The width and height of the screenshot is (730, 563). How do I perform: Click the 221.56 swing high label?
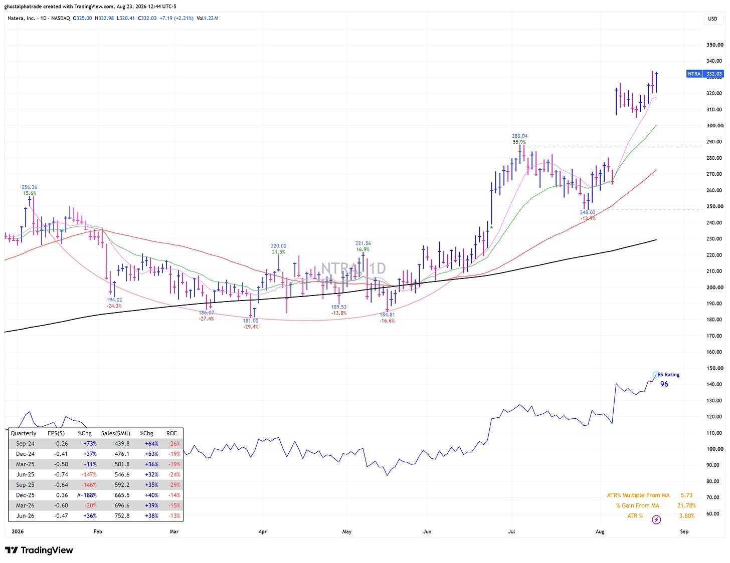pyautogui.click(x=363, y=243)
